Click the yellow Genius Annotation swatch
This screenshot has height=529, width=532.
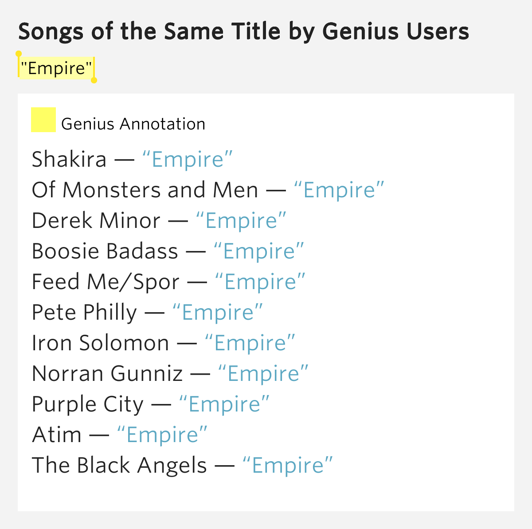pyautogui.click(x=43, y=120)
